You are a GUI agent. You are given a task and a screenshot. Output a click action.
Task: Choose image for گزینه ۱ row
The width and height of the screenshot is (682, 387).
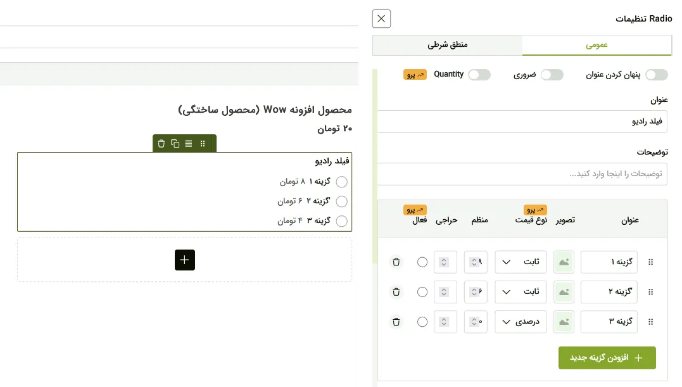pyautogui.click(x=564, y=262)
